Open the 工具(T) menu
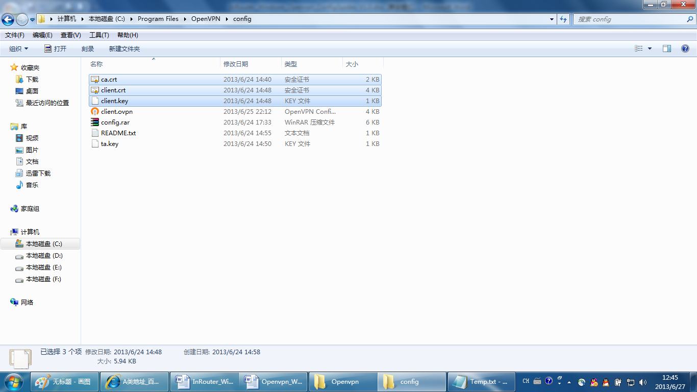Screen dimensions: 697x392 pos(99,35)
